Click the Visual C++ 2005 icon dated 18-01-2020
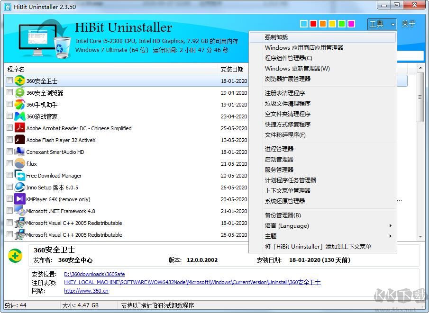429x313 pixels. tap(20, 223)
